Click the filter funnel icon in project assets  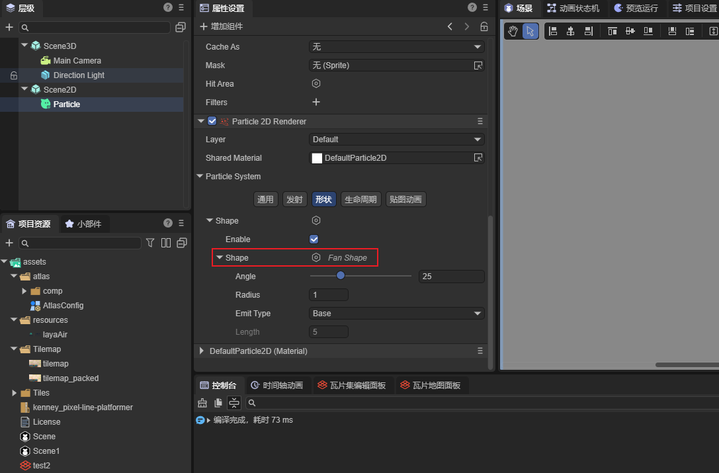(x=150, y=243)
